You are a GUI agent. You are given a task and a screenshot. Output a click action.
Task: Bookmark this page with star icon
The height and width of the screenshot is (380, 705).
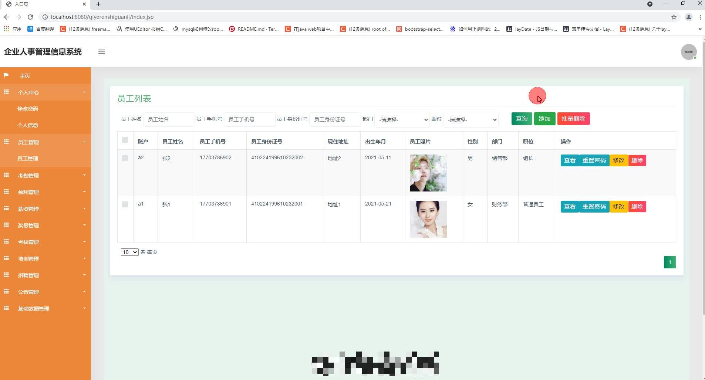click(x=674, y=17)
